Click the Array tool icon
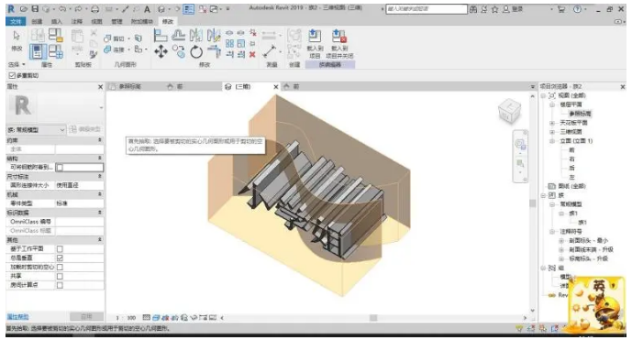Viewport: 632px width, 340px height. pos(229,43)
